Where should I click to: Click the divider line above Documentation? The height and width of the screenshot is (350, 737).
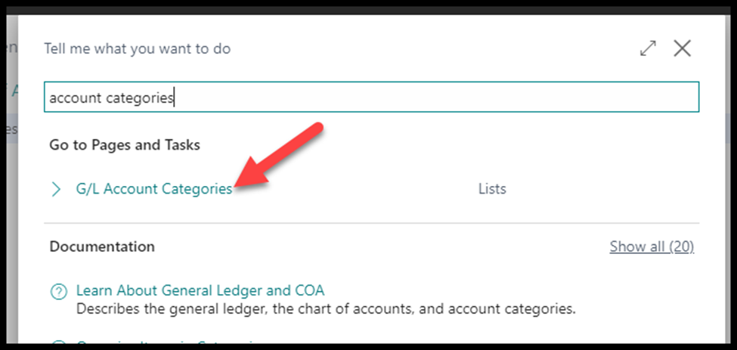pyautogui.click(x=370, y=223)
